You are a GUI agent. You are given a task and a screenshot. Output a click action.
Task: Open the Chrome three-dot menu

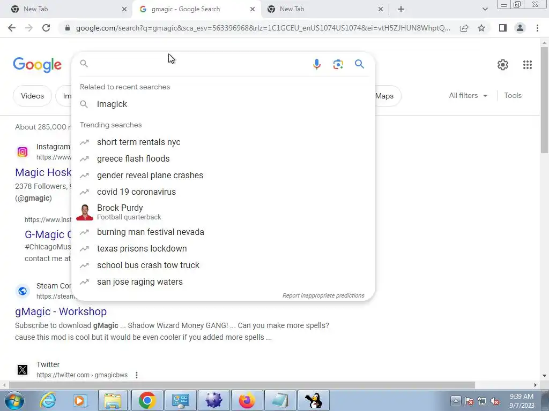pos(537,28)
